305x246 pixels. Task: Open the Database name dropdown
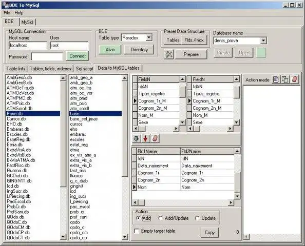[x=263, y=40]
